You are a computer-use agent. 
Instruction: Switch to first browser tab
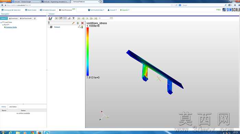click(x=26, y=1)
